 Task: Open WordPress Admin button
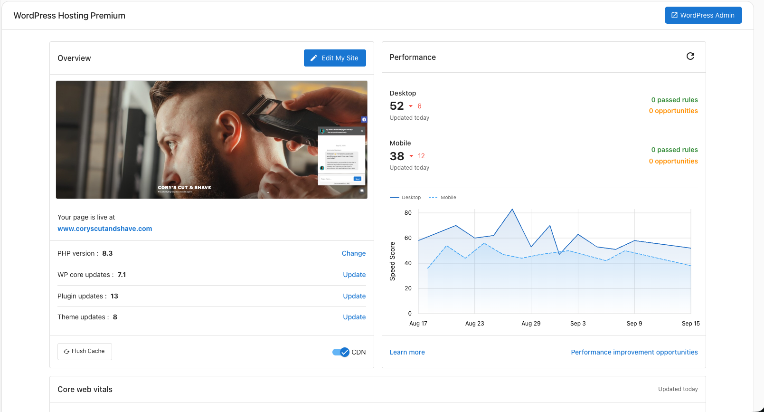[x=703, y=15]
